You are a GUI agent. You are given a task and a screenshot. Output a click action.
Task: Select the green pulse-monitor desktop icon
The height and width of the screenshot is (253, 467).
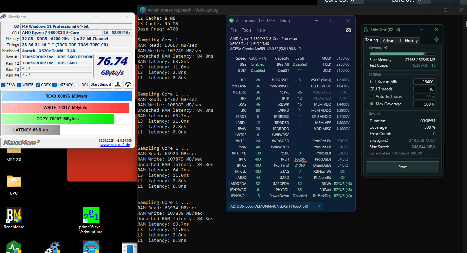pos(14,247)
